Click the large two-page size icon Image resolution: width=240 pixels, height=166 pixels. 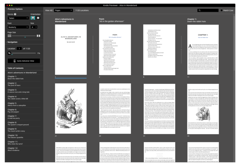click(38, 36)
